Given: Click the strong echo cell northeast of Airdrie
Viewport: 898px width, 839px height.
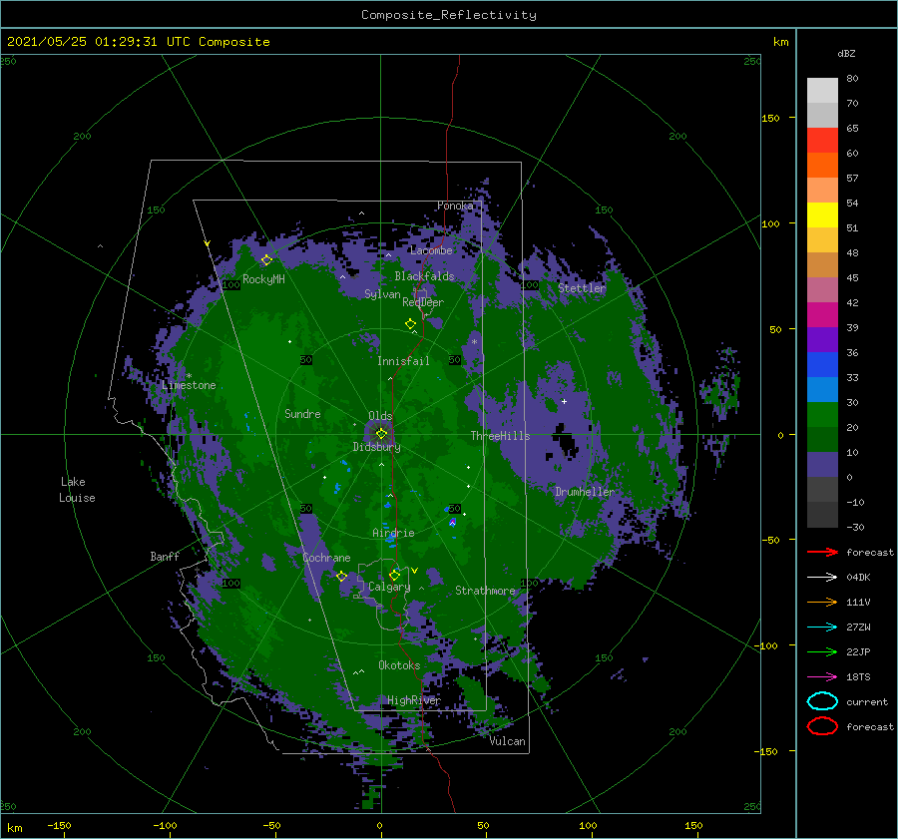Looking at the screenshot, I should (452, 522).
